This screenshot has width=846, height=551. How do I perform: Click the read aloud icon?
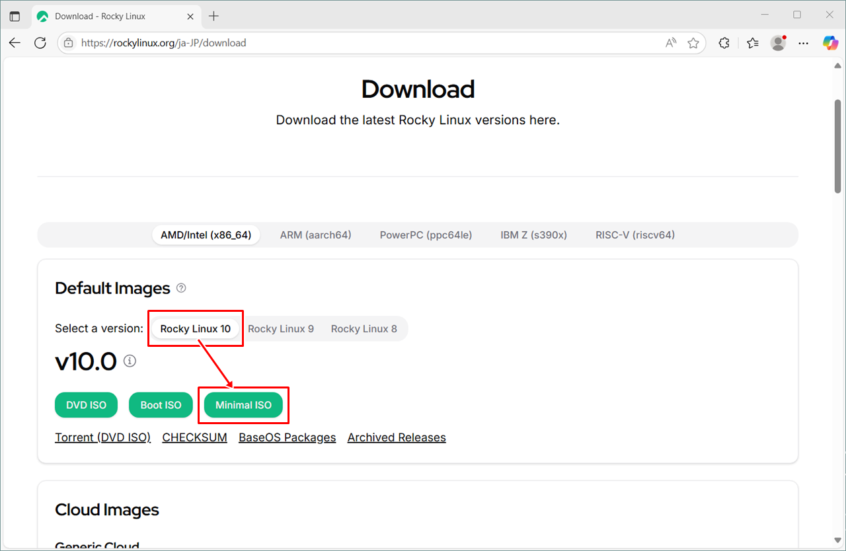point(671,43)
